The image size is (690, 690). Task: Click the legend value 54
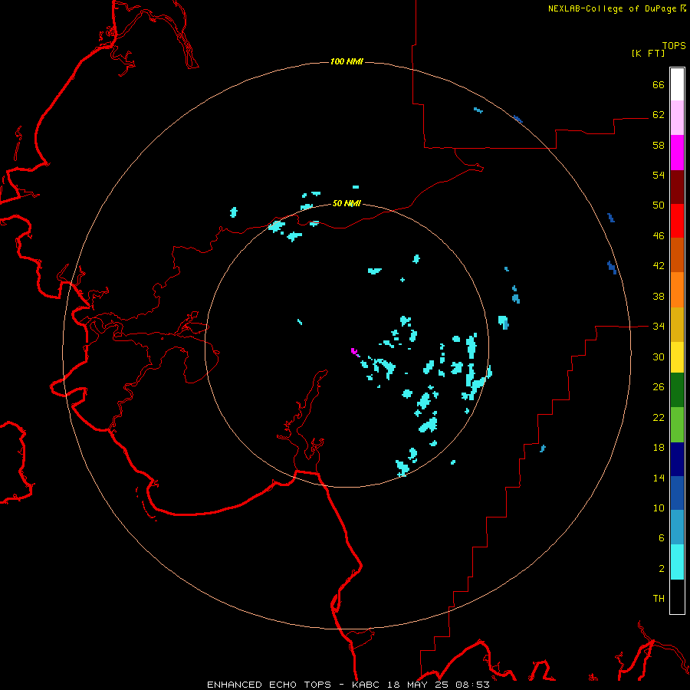pyautogui.click(x=659, y=175)
